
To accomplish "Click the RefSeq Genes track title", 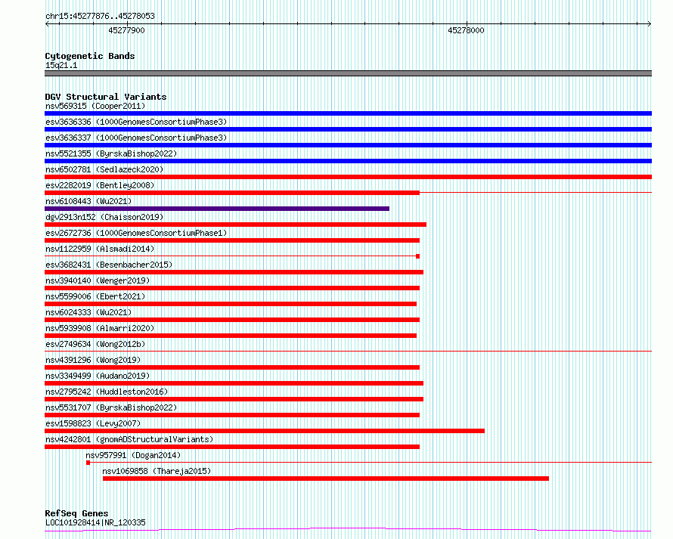I will click(76, 513).
